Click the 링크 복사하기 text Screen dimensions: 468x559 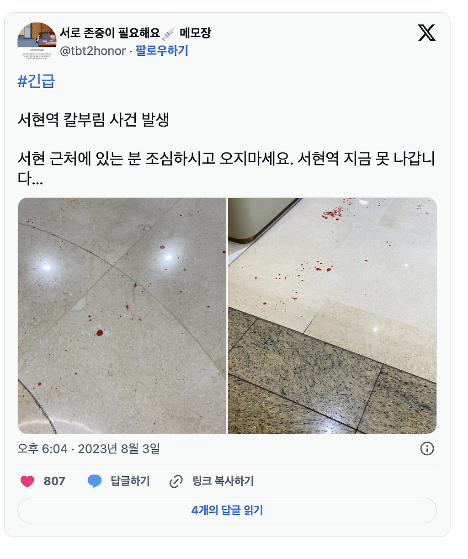click(223, 481)
